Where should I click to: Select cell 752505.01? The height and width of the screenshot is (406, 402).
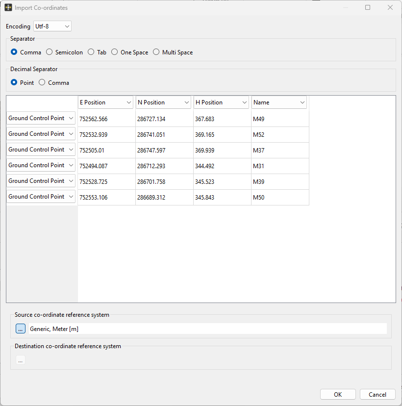point(107,150)
